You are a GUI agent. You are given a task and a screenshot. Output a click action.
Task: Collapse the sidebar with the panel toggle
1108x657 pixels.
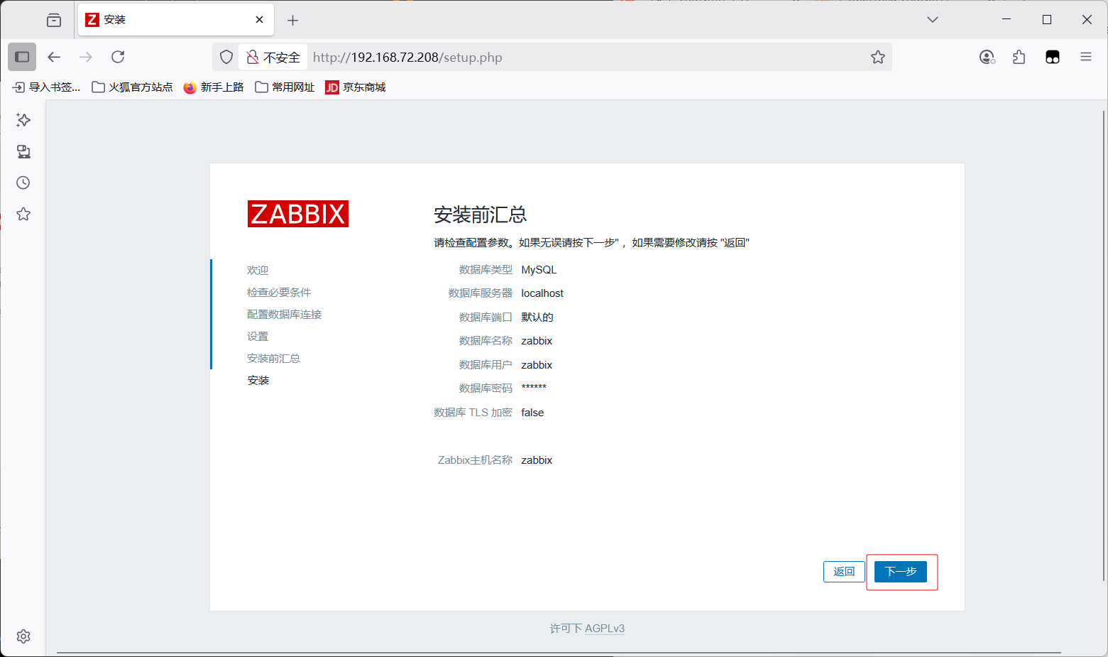(22, 57)
